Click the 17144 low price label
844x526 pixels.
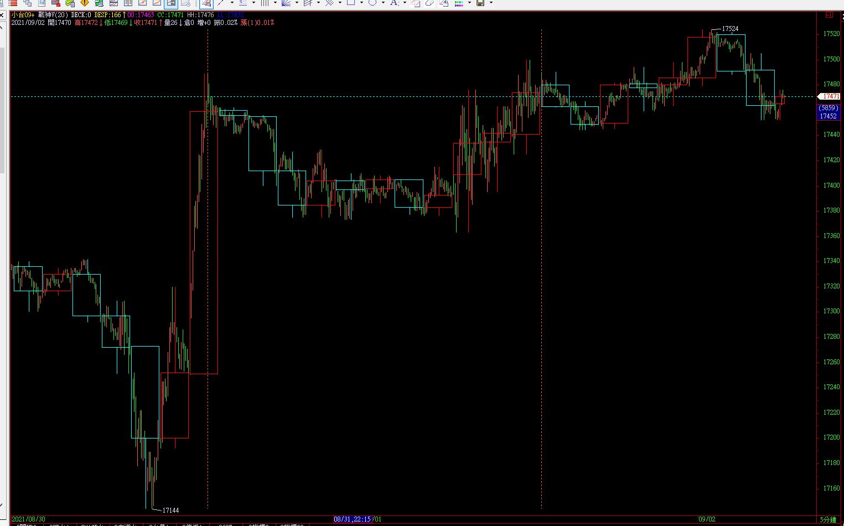click(x=170, y=510)
